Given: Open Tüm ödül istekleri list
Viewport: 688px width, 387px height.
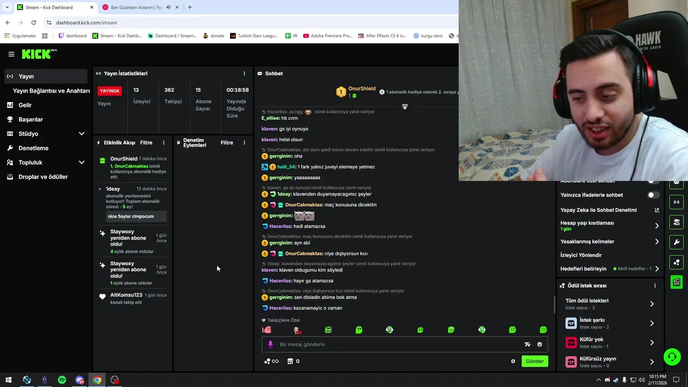Looking at the screenshot, I should point(610,304).
